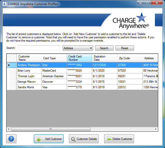The height and width of the screenshot is (148, 165).
Task: Select the Andrew Thompson row name cell
Action: (x=29, y=65)
